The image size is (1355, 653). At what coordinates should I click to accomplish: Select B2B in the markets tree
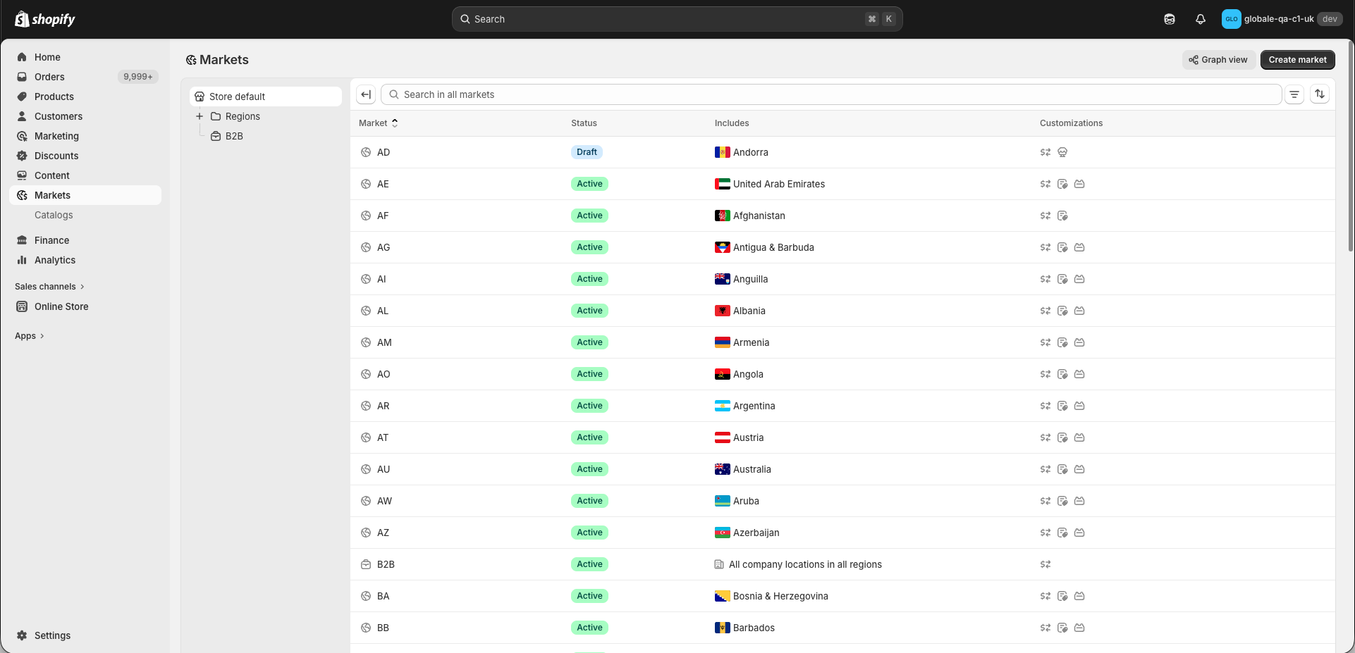[x=234, y=136]
